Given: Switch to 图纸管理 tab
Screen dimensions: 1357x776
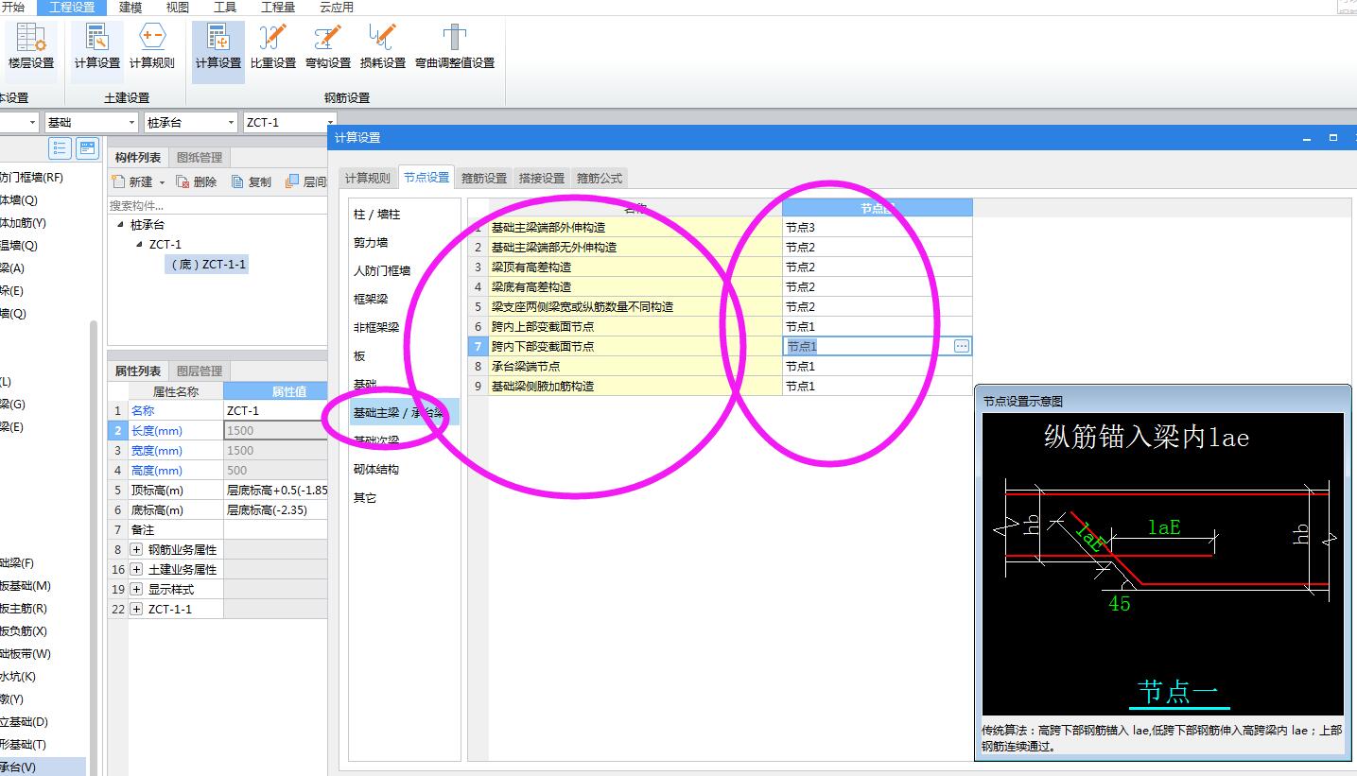Looking at the screenshot, I should [200, 157].
